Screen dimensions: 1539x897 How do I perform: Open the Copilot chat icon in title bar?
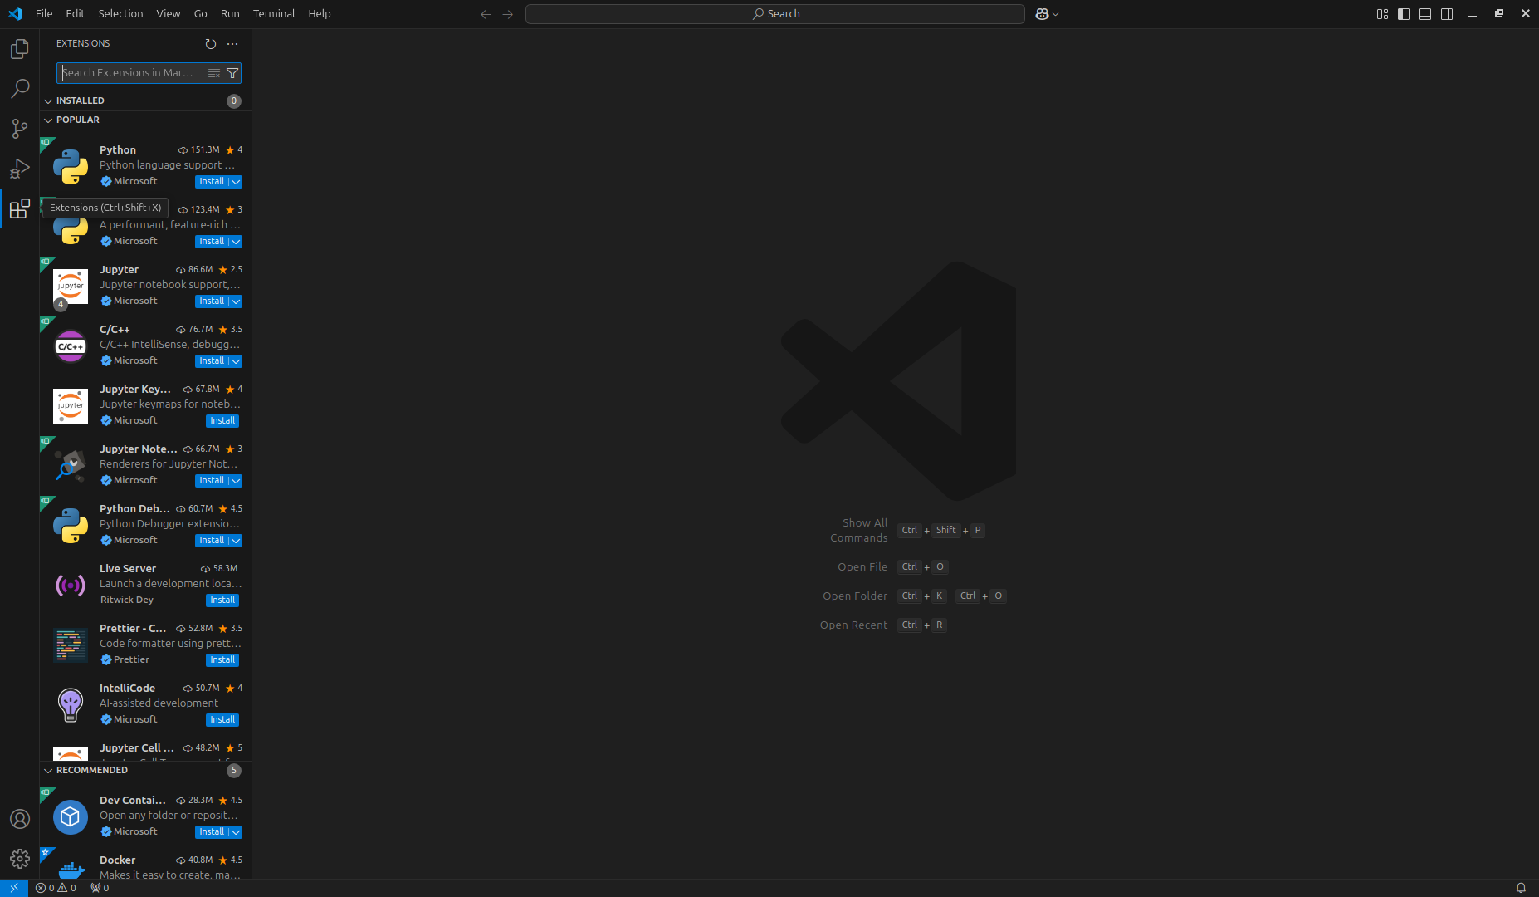[x=1043, y=14]
